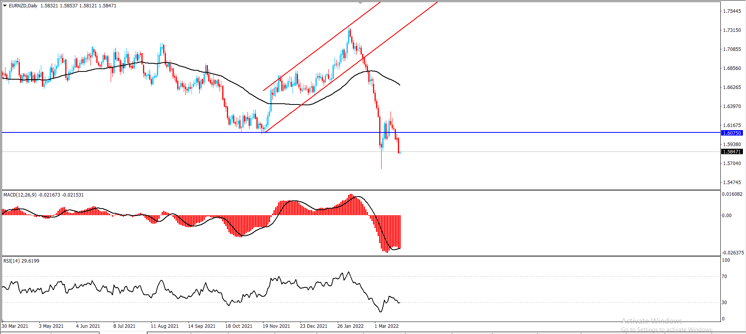
Task: Click the 14 Sep 2021 date label
Action: (202, 326)
